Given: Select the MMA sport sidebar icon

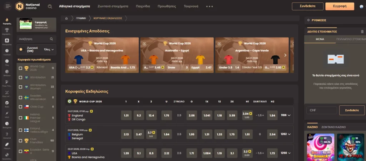Looking at the screenshot, I should pos(7,114).
